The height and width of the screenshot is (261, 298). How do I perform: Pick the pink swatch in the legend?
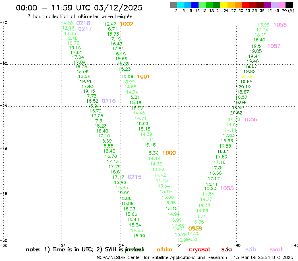(281, 5)
